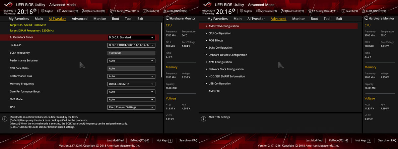Select Exit tab on the Advanced screen
398x149 pixels.
[339, 19]
